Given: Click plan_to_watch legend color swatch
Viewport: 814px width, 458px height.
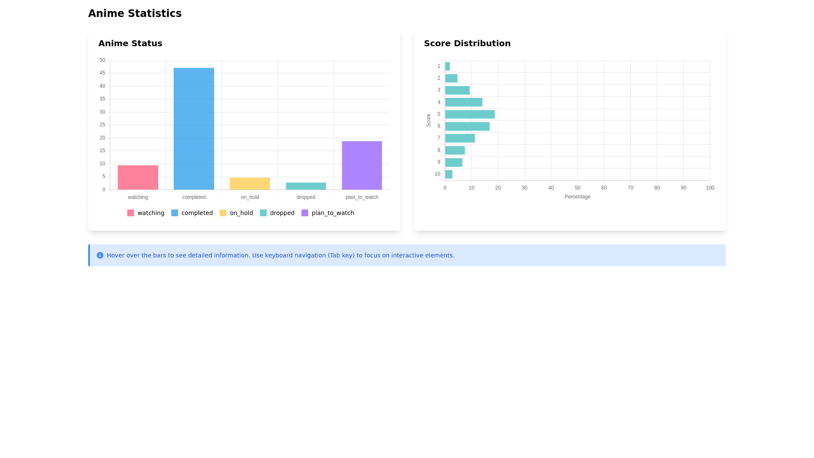Looking at the screenshot, I should tap(305, 213).
